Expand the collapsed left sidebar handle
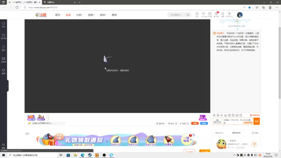Viewport: 281px width, 158px height. pos(7,86)
